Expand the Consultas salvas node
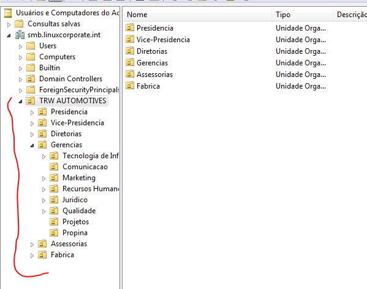 point(9,24)
